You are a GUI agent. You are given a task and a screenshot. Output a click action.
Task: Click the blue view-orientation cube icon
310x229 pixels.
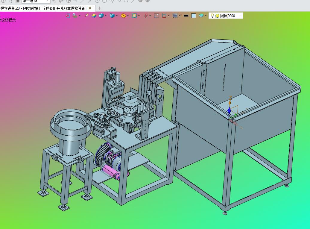click(x=112, y=16)
